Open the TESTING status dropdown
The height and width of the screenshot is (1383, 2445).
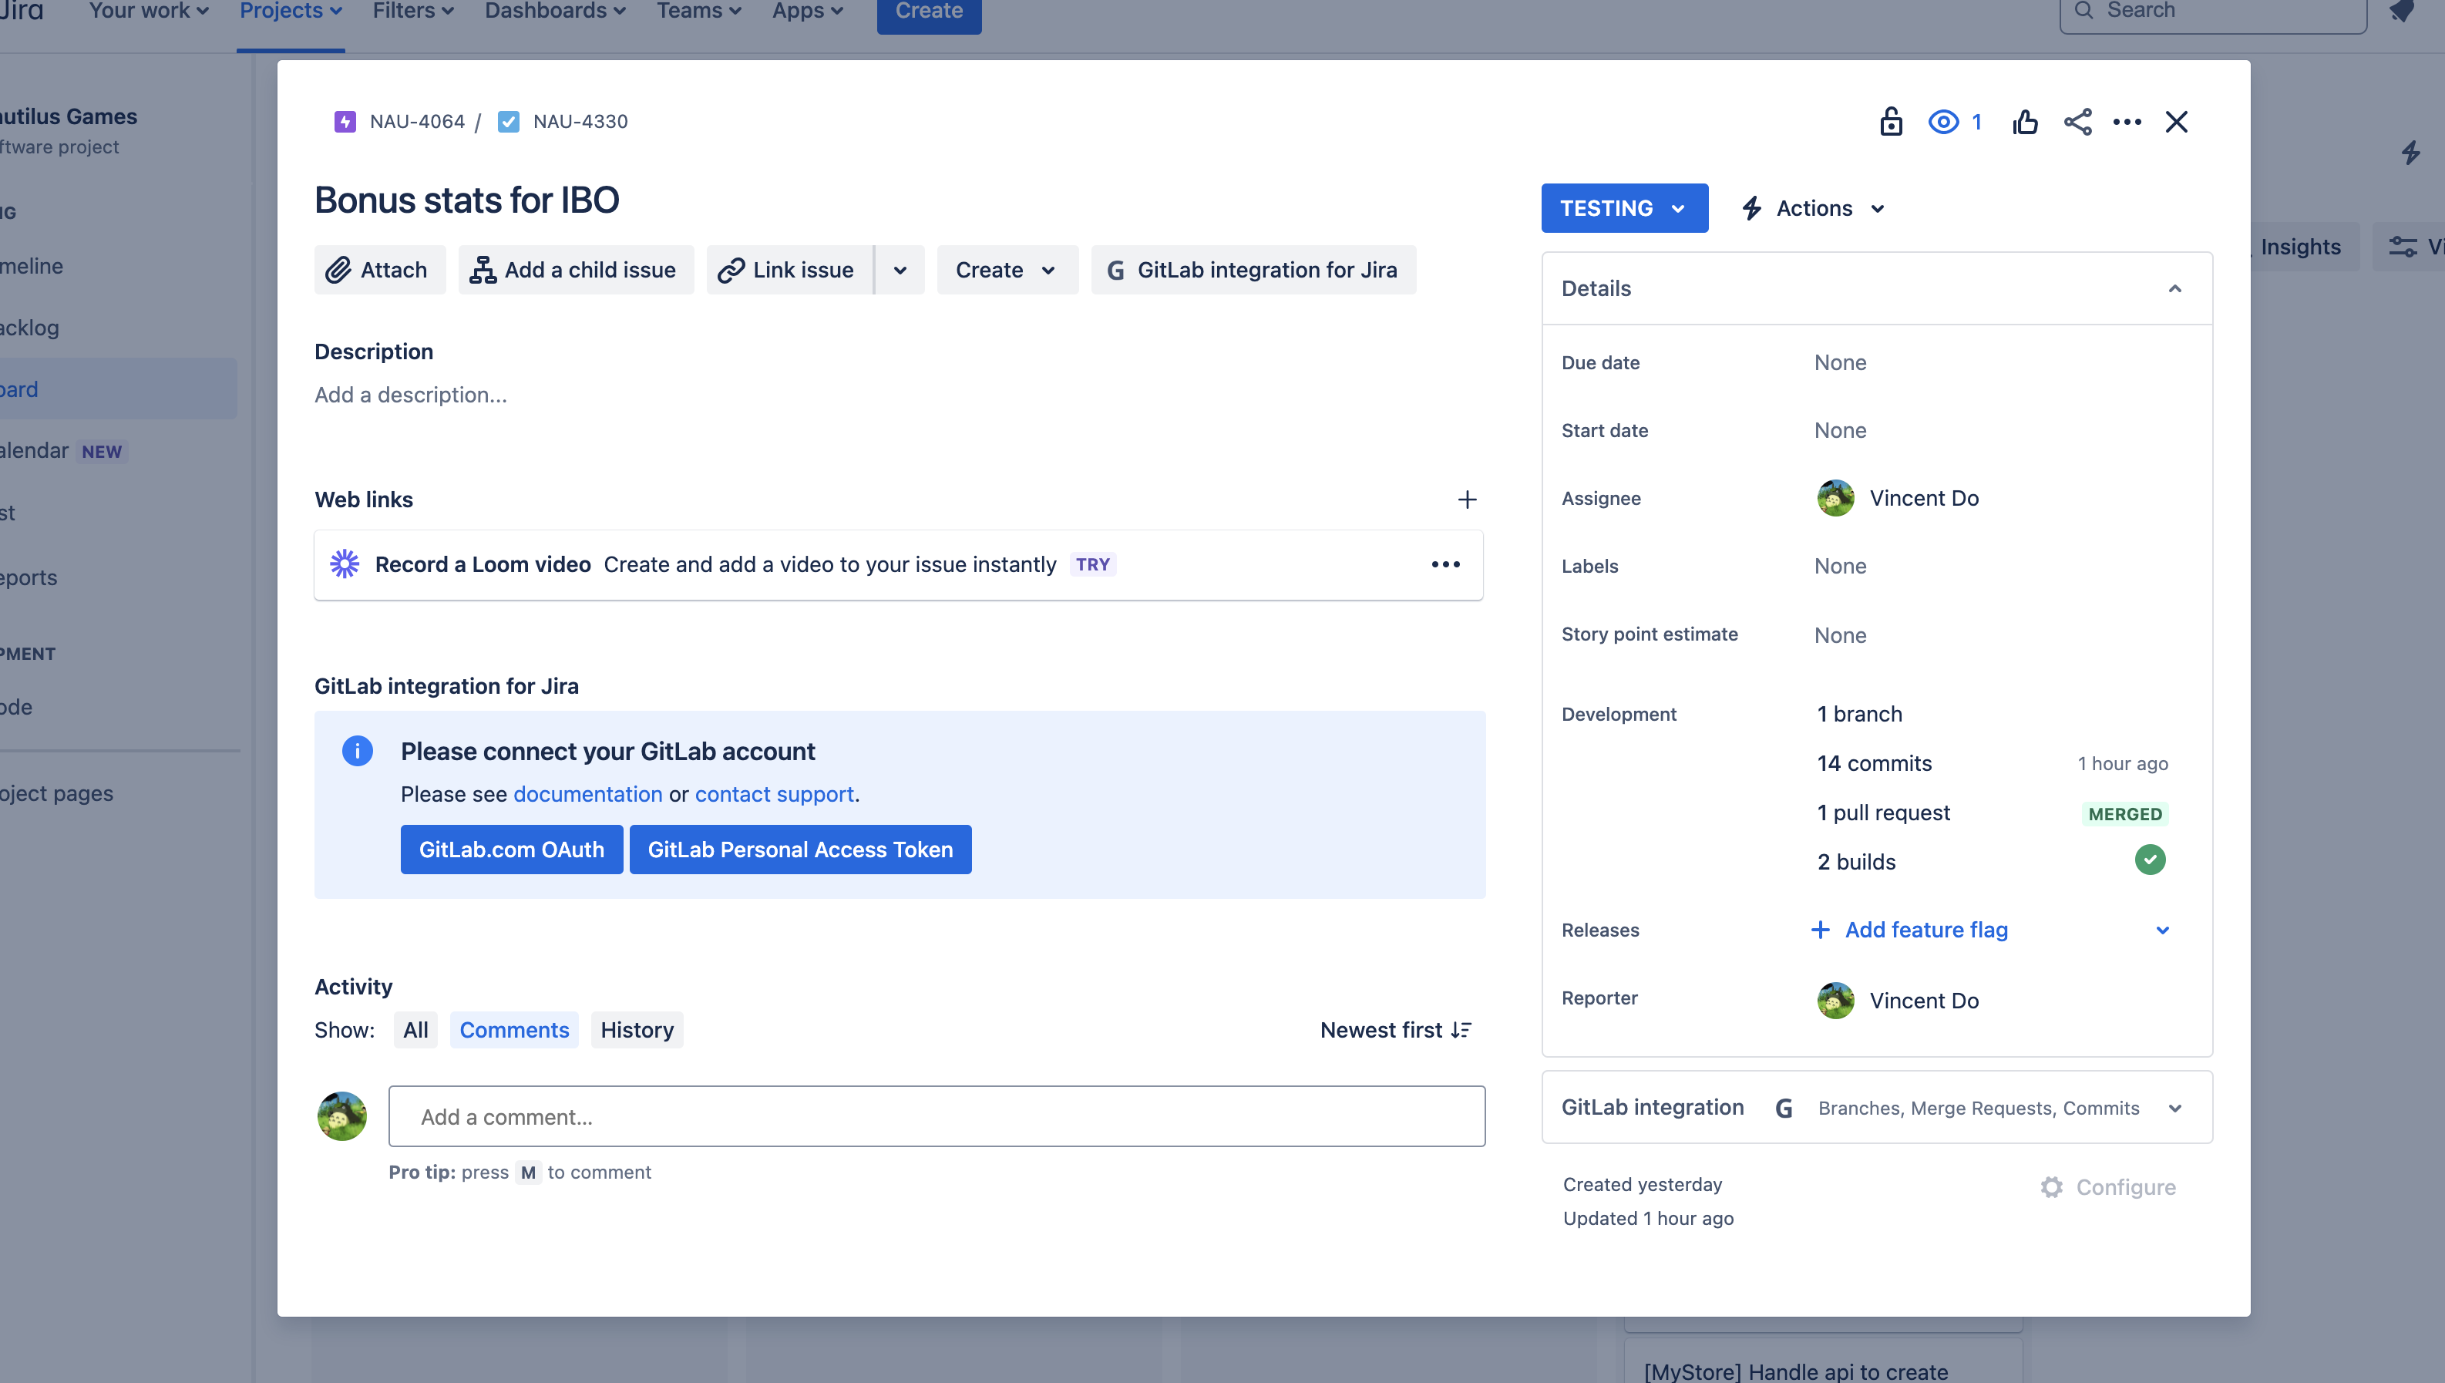(1623, 208)
